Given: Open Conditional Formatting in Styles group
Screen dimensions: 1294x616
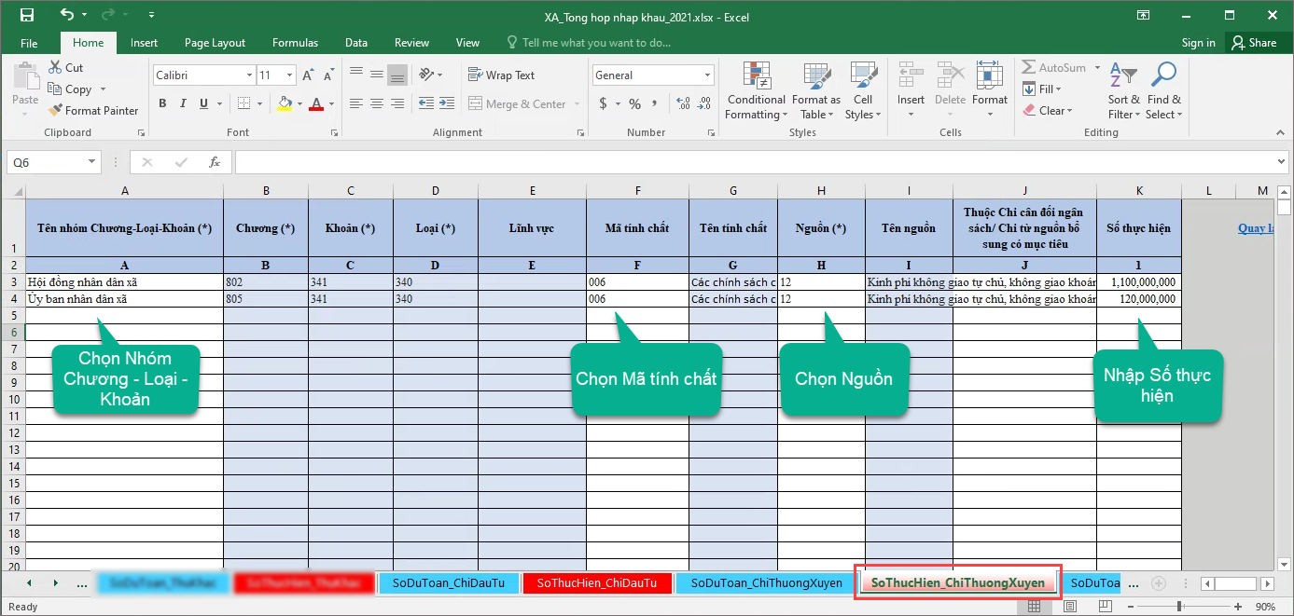Looking at the screenshot, I should tap(756, 90).
